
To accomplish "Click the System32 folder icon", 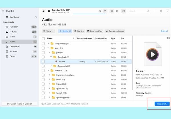I will point(53,84).
